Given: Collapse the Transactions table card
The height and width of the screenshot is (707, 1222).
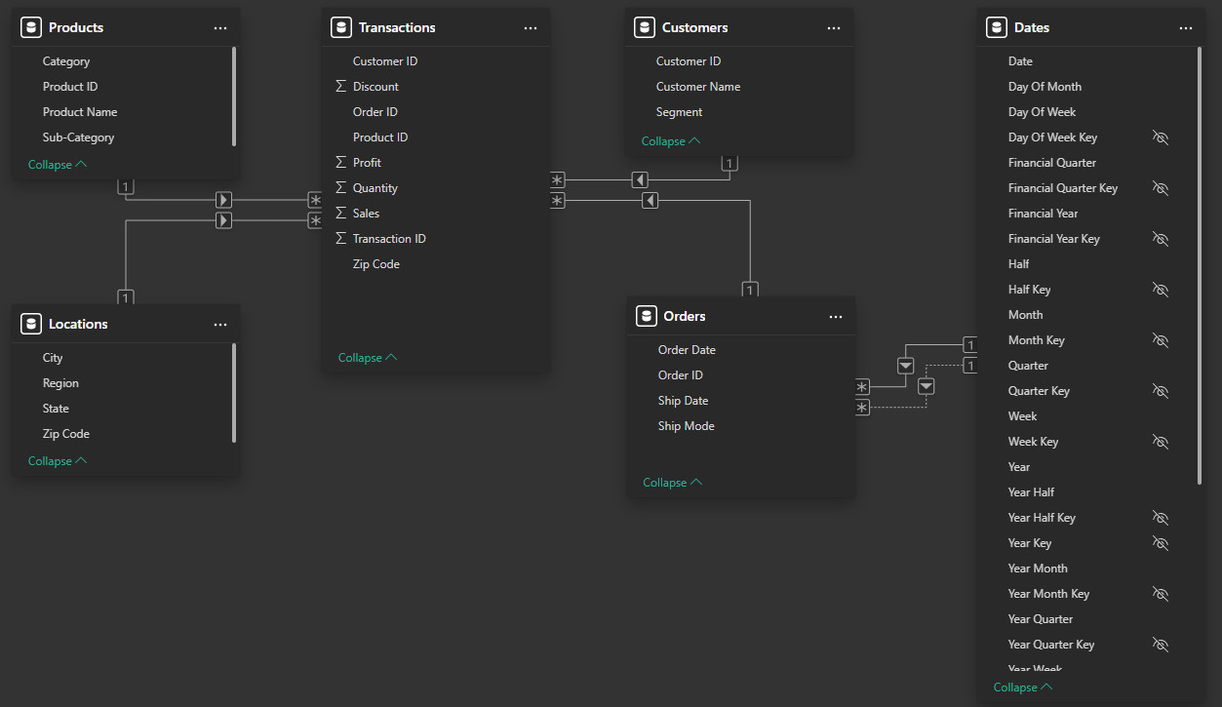Looking at the screenshot, I should click(367, 358).
